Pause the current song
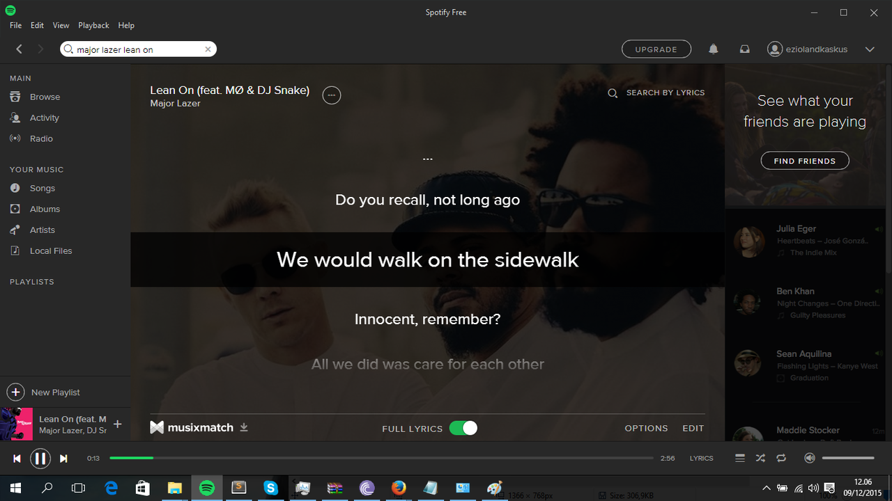This screenshot has width=892, height=501. point(40,458)
